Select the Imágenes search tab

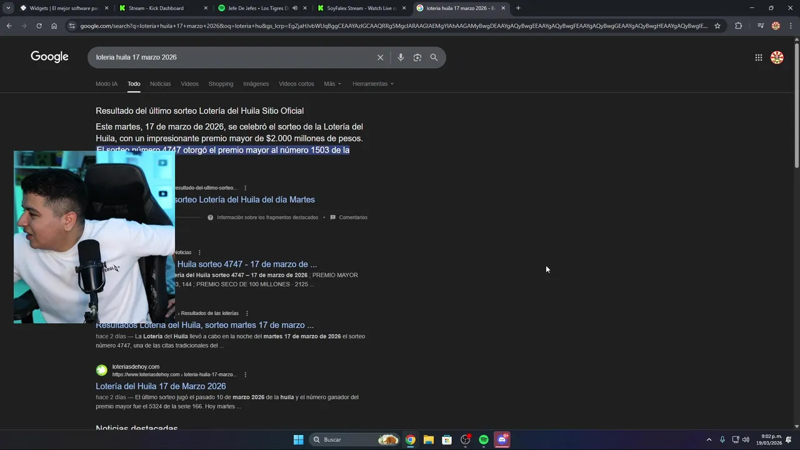[256, 84]
